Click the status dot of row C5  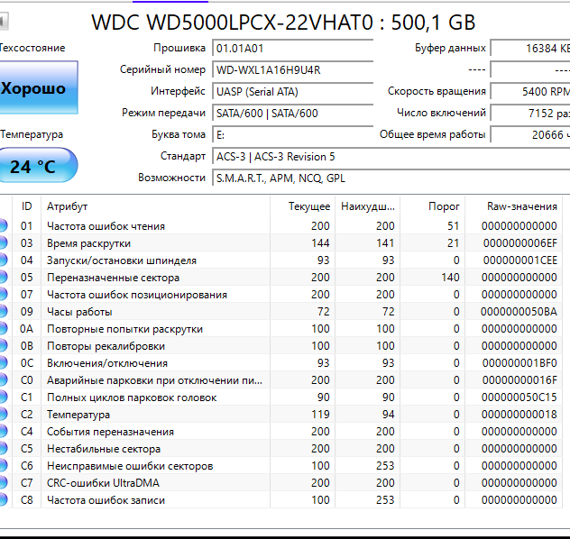pyautogui.click(x=3, y=449)
